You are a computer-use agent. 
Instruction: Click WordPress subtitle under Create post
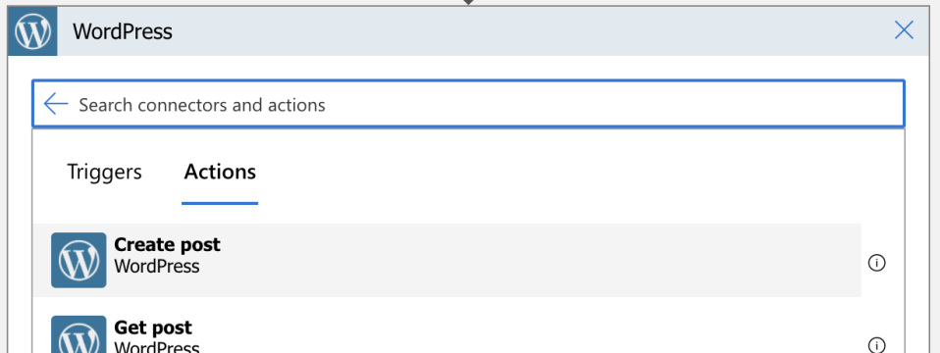(x=156, y=266)
